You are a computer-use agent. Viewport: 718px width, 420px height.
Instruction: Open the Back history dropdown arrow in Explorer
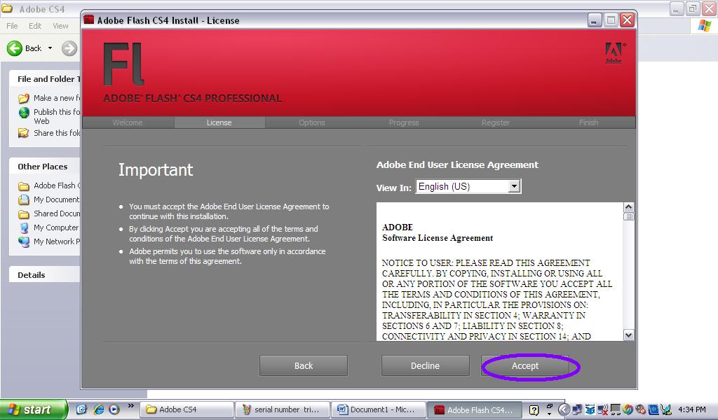(50, 48)
